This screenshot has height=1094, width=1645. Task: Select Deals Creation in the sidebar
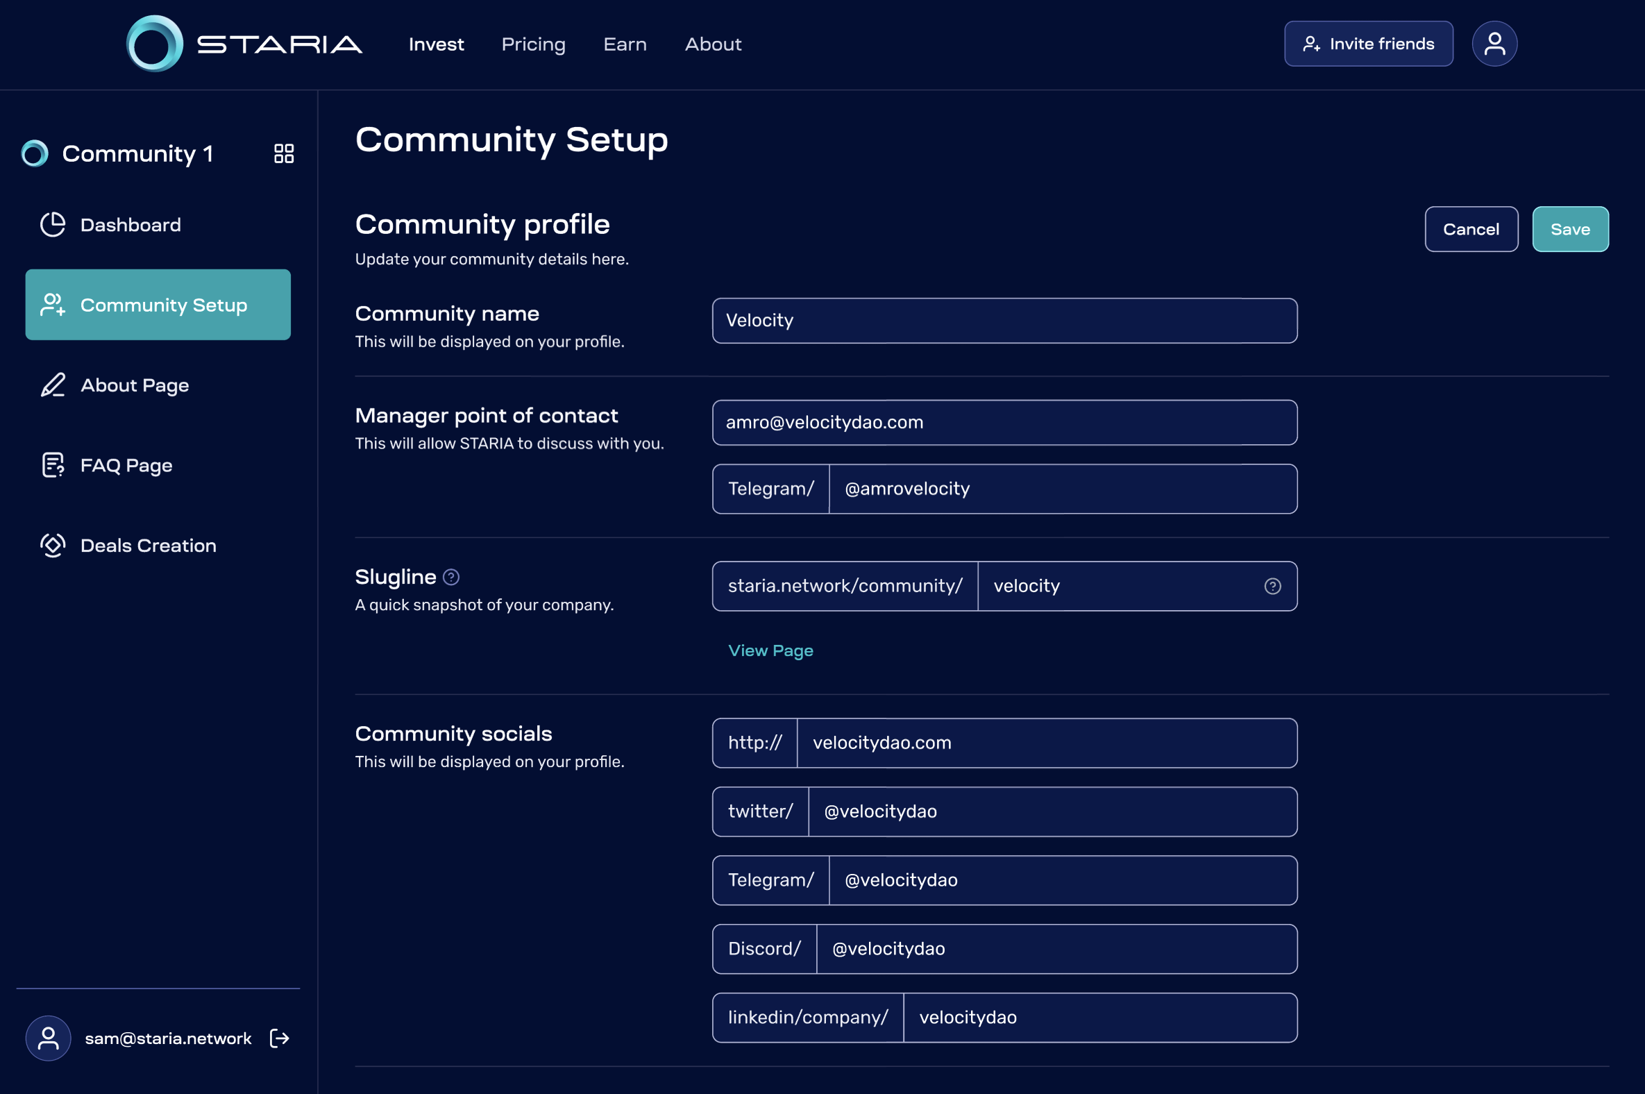(x=148, y=546)
